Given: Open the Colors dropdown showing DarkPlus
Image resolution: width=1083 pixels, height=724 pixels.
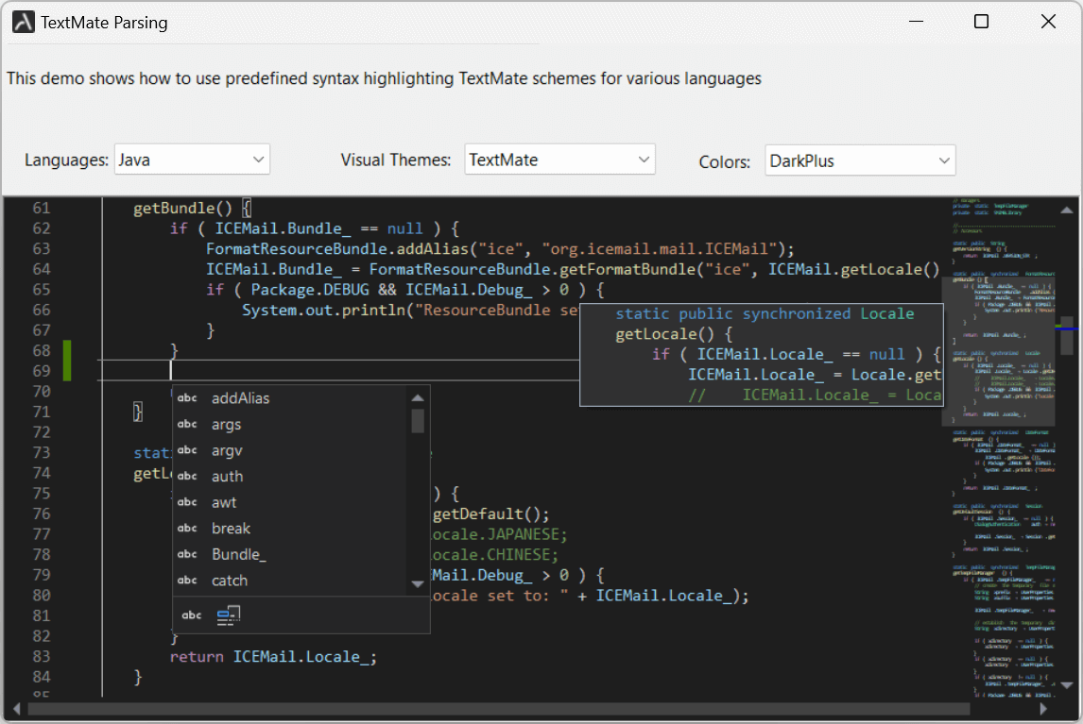Looking at the screenshot, I should click(860, 160).
